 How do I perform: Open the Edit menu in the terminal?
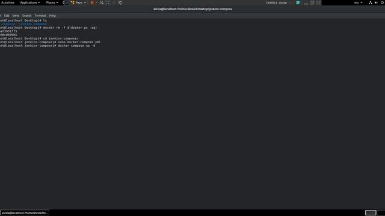[x=7, y=16]
